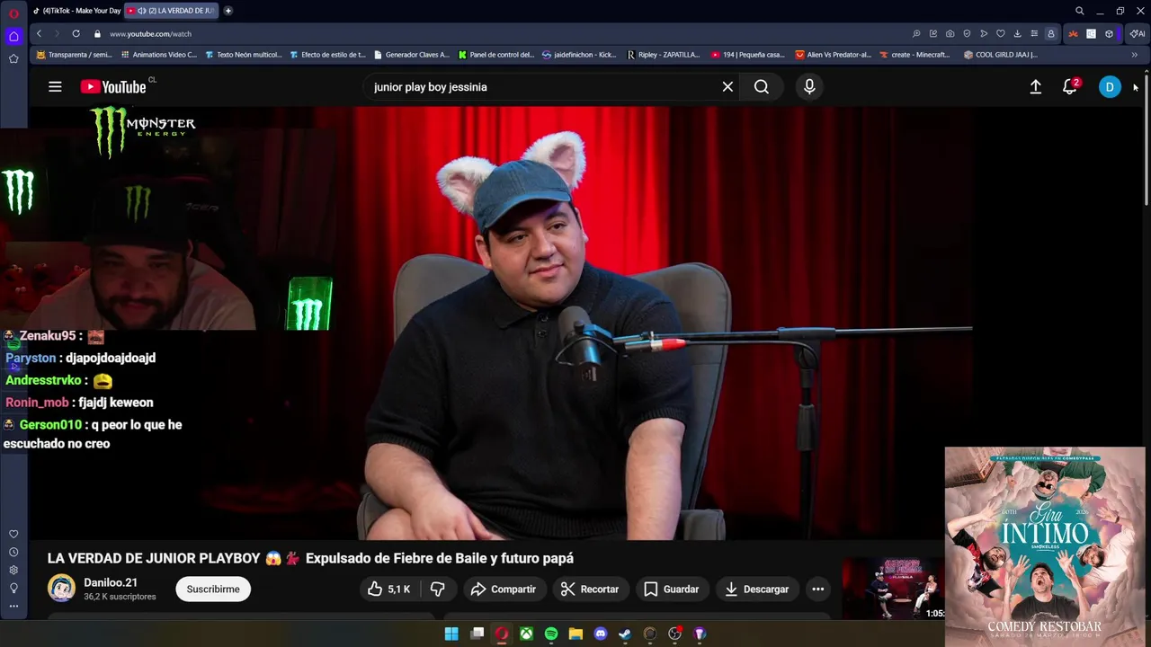
Task: Open the account avatar D menu
Action: pyautogui.click(x=1110, y=87)
